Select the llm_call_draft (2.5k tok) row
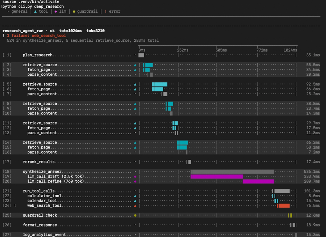 [x=55, y=177]
